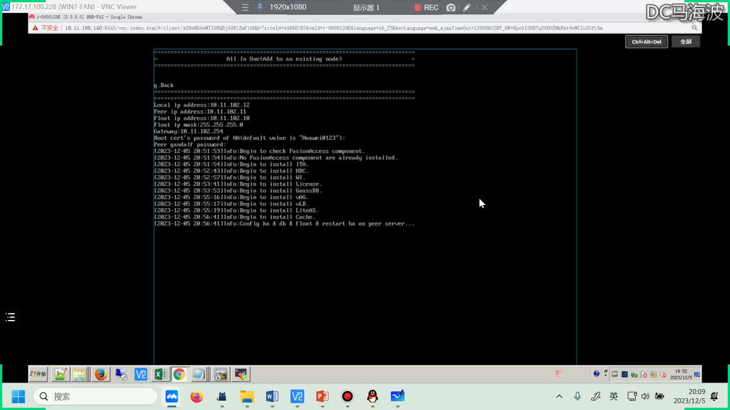Open Word in Windows 11 taskbar
Image resolution: width=730 pixels, height=410 pixels.
pos(272,396)
